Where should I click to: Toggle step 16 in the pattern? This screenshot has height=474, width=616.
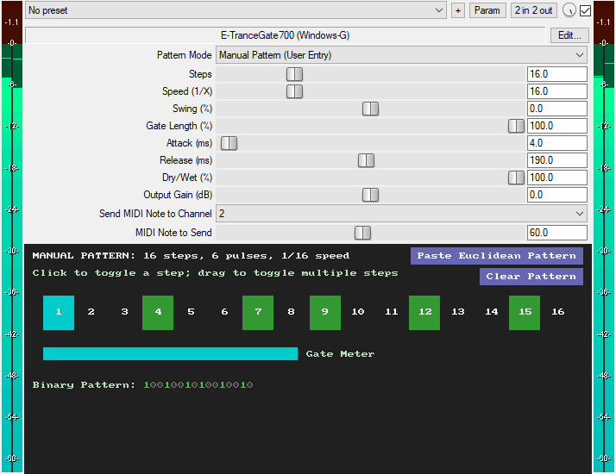point(558,313)
